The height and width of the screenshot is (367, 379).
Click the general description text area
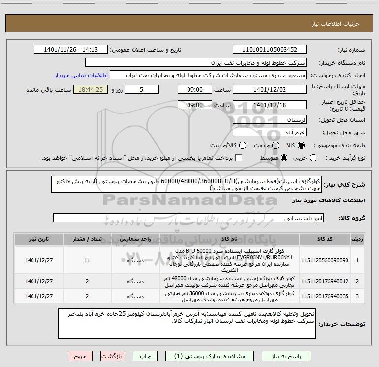(x=187, y=184)
